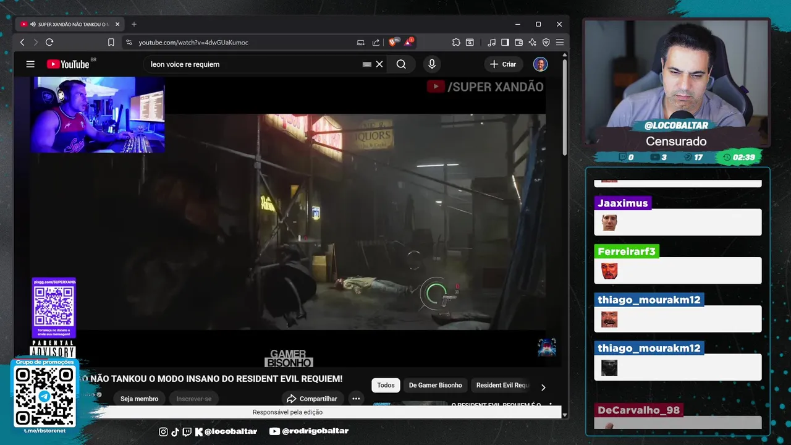The height and width of the screenshot is (445, 791).
Task: Select the SUPER XANDÃO NÃO TANKOU tab
Action: click(70, 24)
